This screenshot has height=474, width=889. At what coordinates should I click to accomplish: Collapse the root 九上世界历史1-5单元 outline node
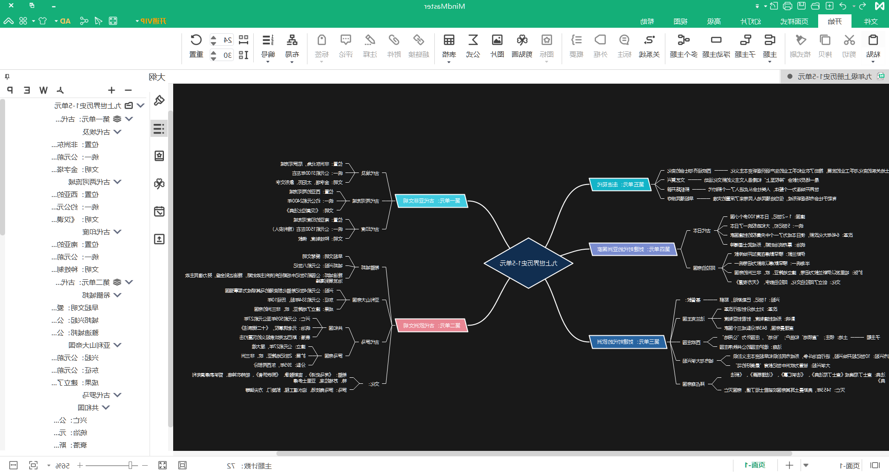pyautogui.click(x=141, y=105)
